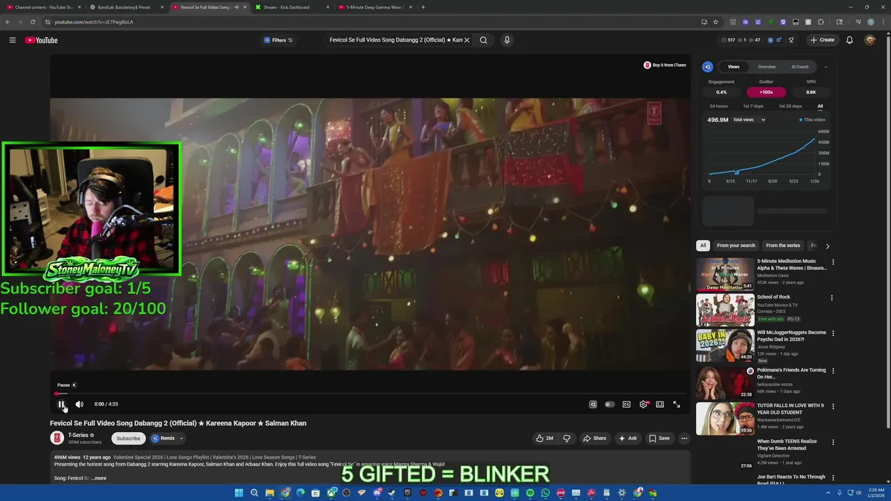Like the video with thumbs up
The width and height of the screenshot is (891, 501).
click(x=544, y=438)
